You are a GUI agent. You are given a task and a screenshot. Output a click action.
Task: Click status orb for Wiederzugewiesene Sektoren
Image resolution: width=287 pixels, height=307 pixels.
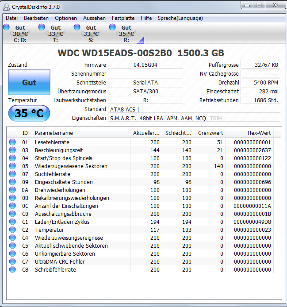tap(12, 166)
